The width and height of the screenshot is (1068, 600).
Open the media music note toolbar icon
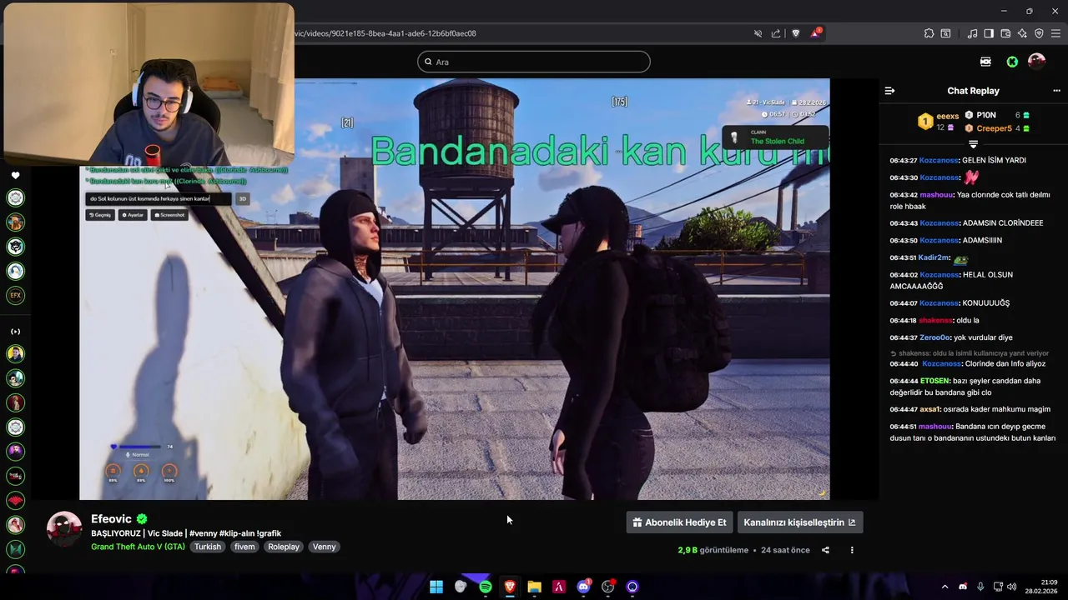click(972, 33)
